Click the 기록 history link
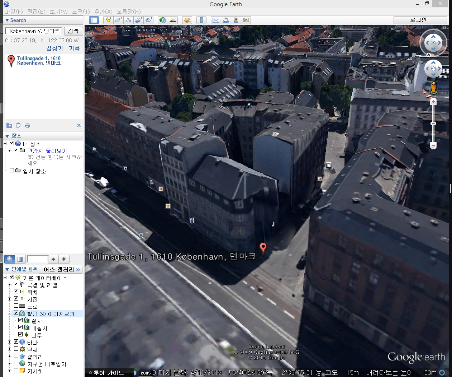This screenshot has height=377, width=452. click(74, 48)
